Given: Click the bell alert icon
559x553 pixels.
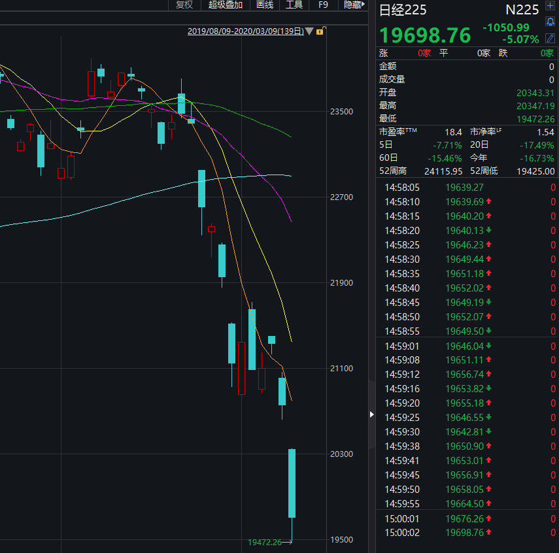Looking at the screenshot, I should (550, 22).
